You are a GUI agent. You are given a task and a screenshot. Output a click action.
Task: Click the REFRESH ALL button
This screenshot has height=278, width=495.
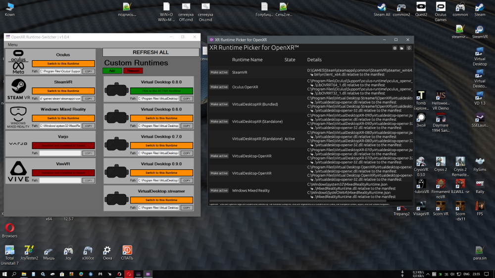(x=150, y=52)
